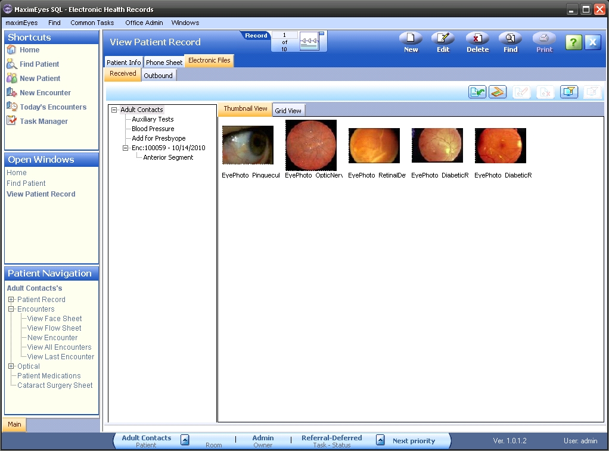Select Auxiliary Tests in the file tree
Viewport: 609px width, 451px height.
153,119
